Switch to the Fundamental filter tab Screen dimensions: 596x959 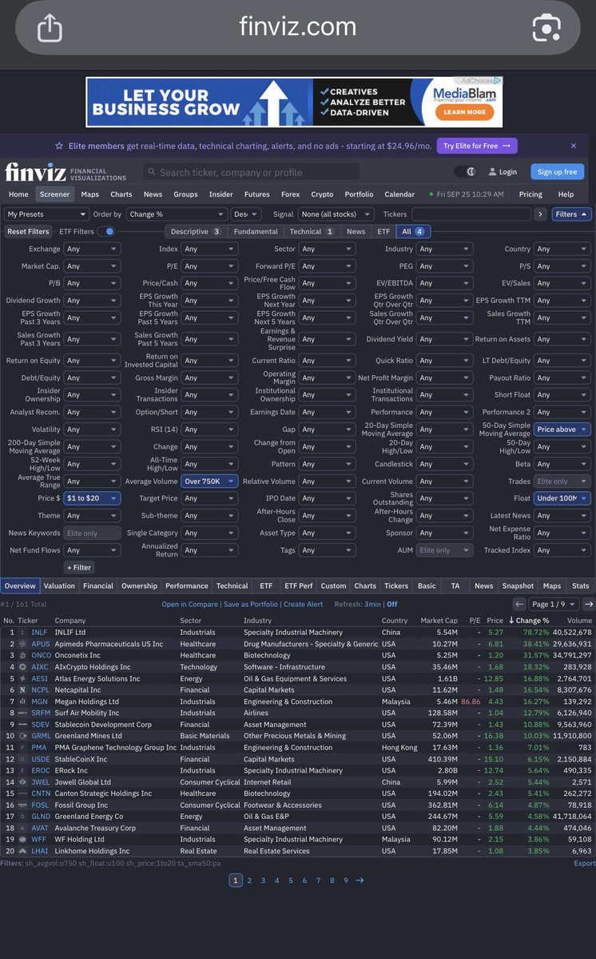coord(255,231)
